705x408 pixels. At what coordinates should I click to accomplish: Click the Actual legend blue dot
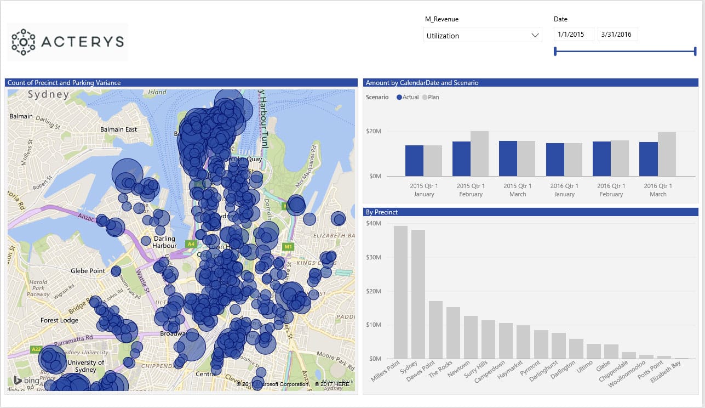399,98
